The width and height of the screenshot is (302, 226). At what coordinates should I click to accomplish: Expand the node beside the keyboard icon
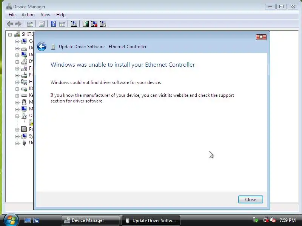coord(17,96)
